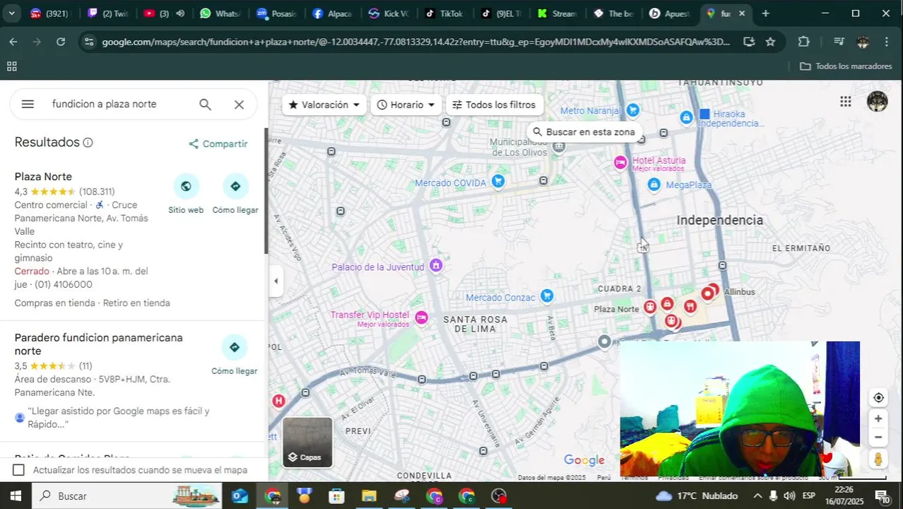Open the Windows Start menu
Image resolution: width=903 pixels, height=509 pixels.
pyautogui.click(x=15, y=496)
